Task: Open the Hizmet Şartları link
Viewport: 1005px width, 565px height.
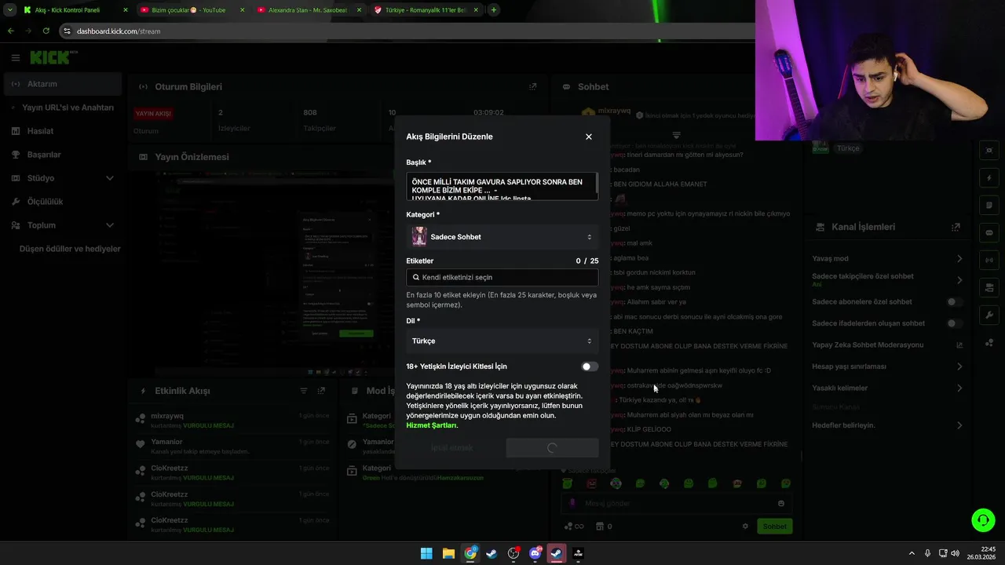Action: tap(431, 425)
